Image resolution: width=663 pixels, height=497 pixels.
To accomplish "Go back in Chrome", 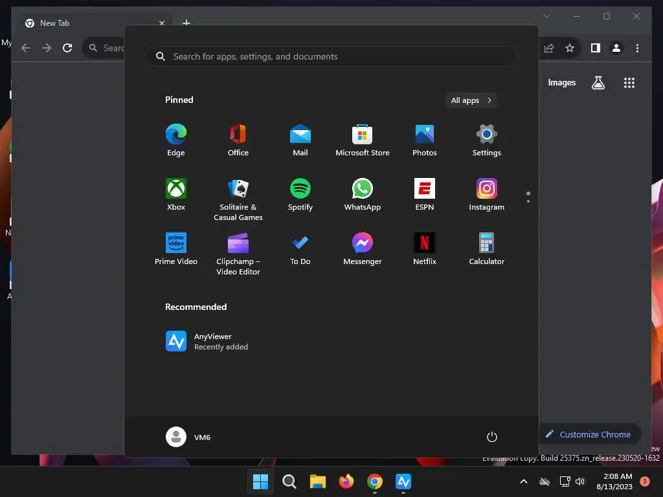I will pyautogui.click(x=26, y=48).
